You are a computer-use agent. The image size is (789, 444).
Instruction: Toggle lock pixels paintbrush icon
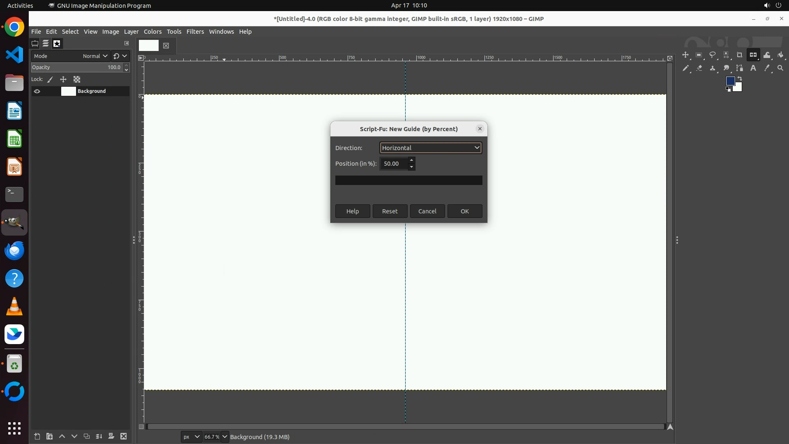click(x=50, y=79)
